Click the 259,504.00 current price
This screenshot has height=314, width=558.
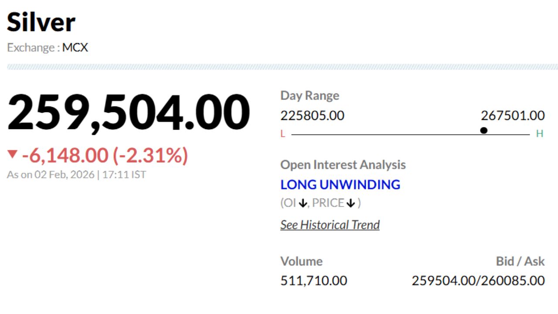(129, 113)
